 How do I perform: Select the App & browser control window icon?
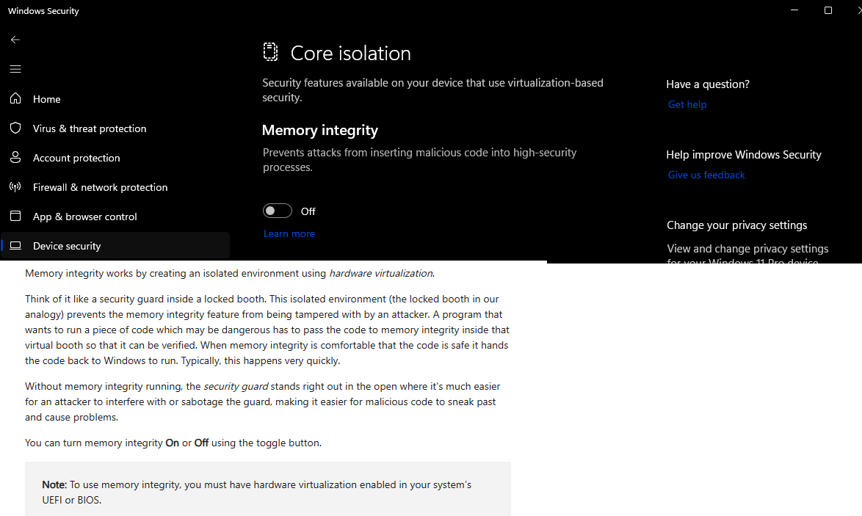15,216
